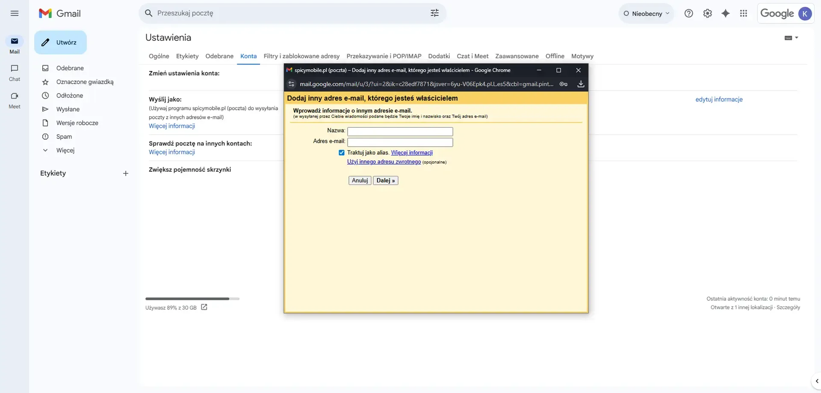
Task: Click the download icon in the popup toolbar
Action: tap(581, 84)
